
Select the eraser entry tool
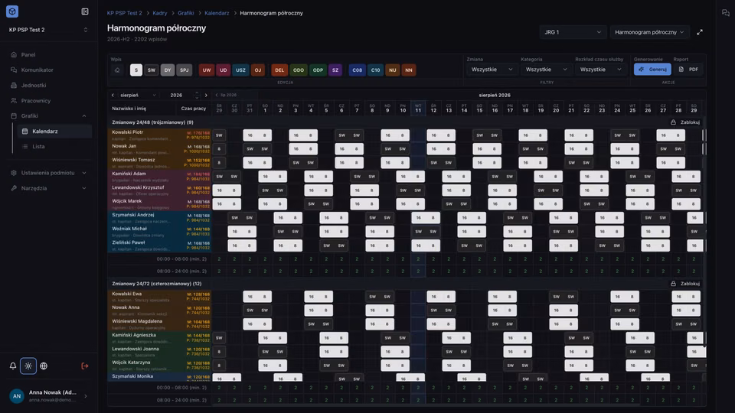point(117,70)
